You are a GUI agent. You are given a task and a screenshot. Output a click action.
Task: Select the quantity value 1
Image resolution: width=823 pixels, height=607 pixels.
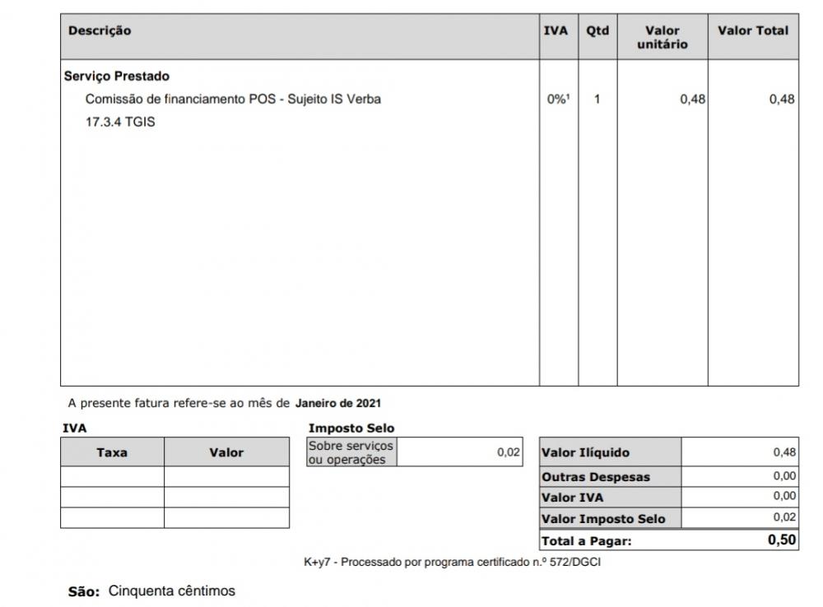point(597,100)
